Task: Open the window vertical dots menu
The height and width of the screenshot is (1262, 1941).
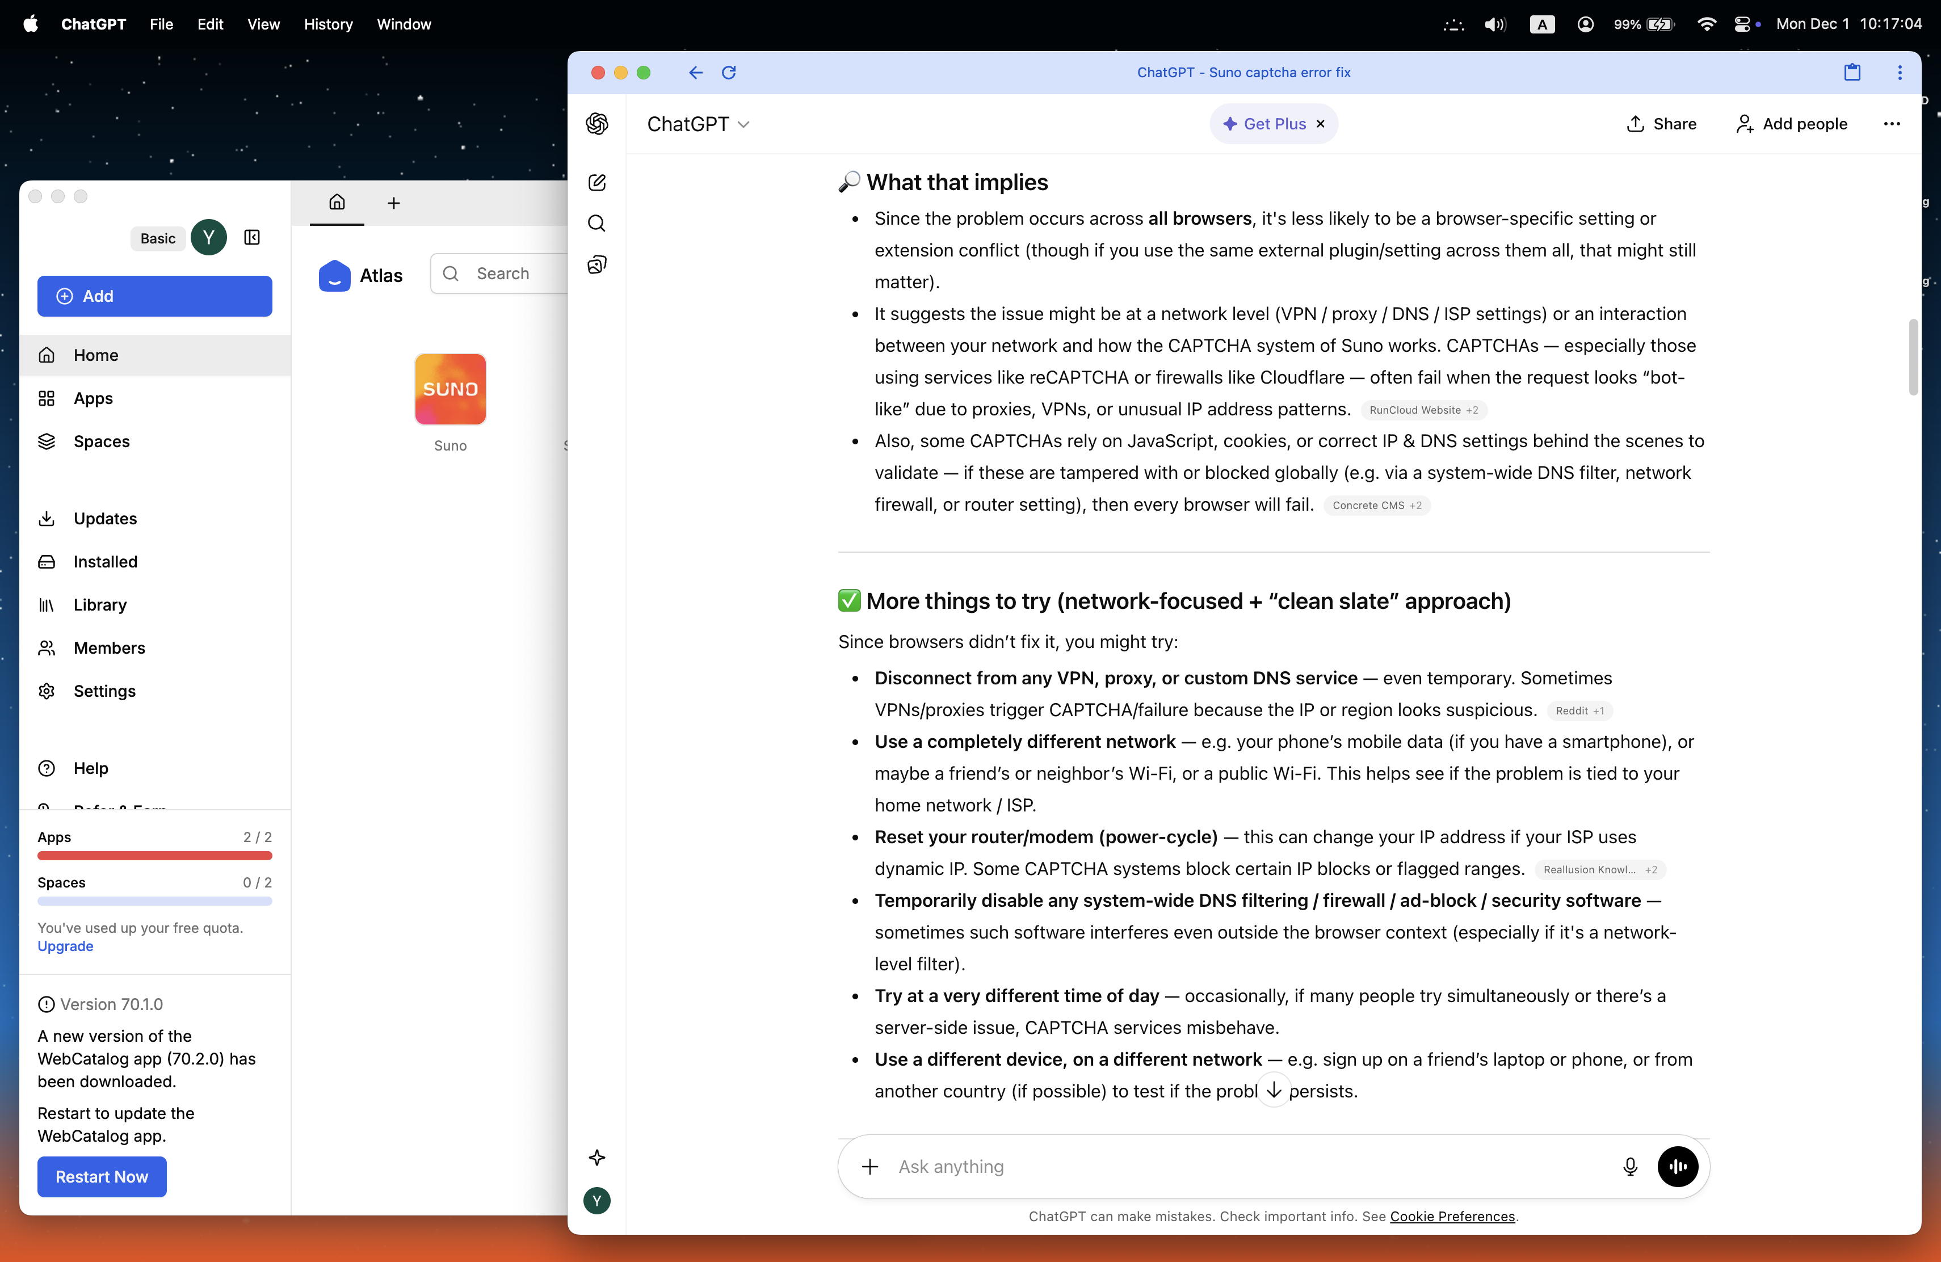Action: coord(1900,73)
